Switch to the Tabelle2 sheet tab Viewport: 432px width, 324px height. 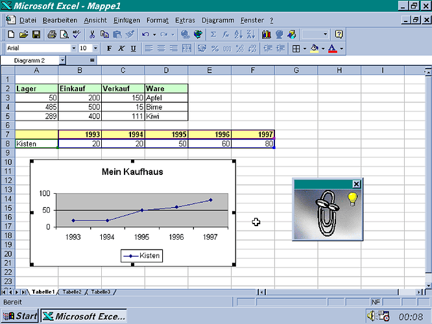(x=72, y=292)
